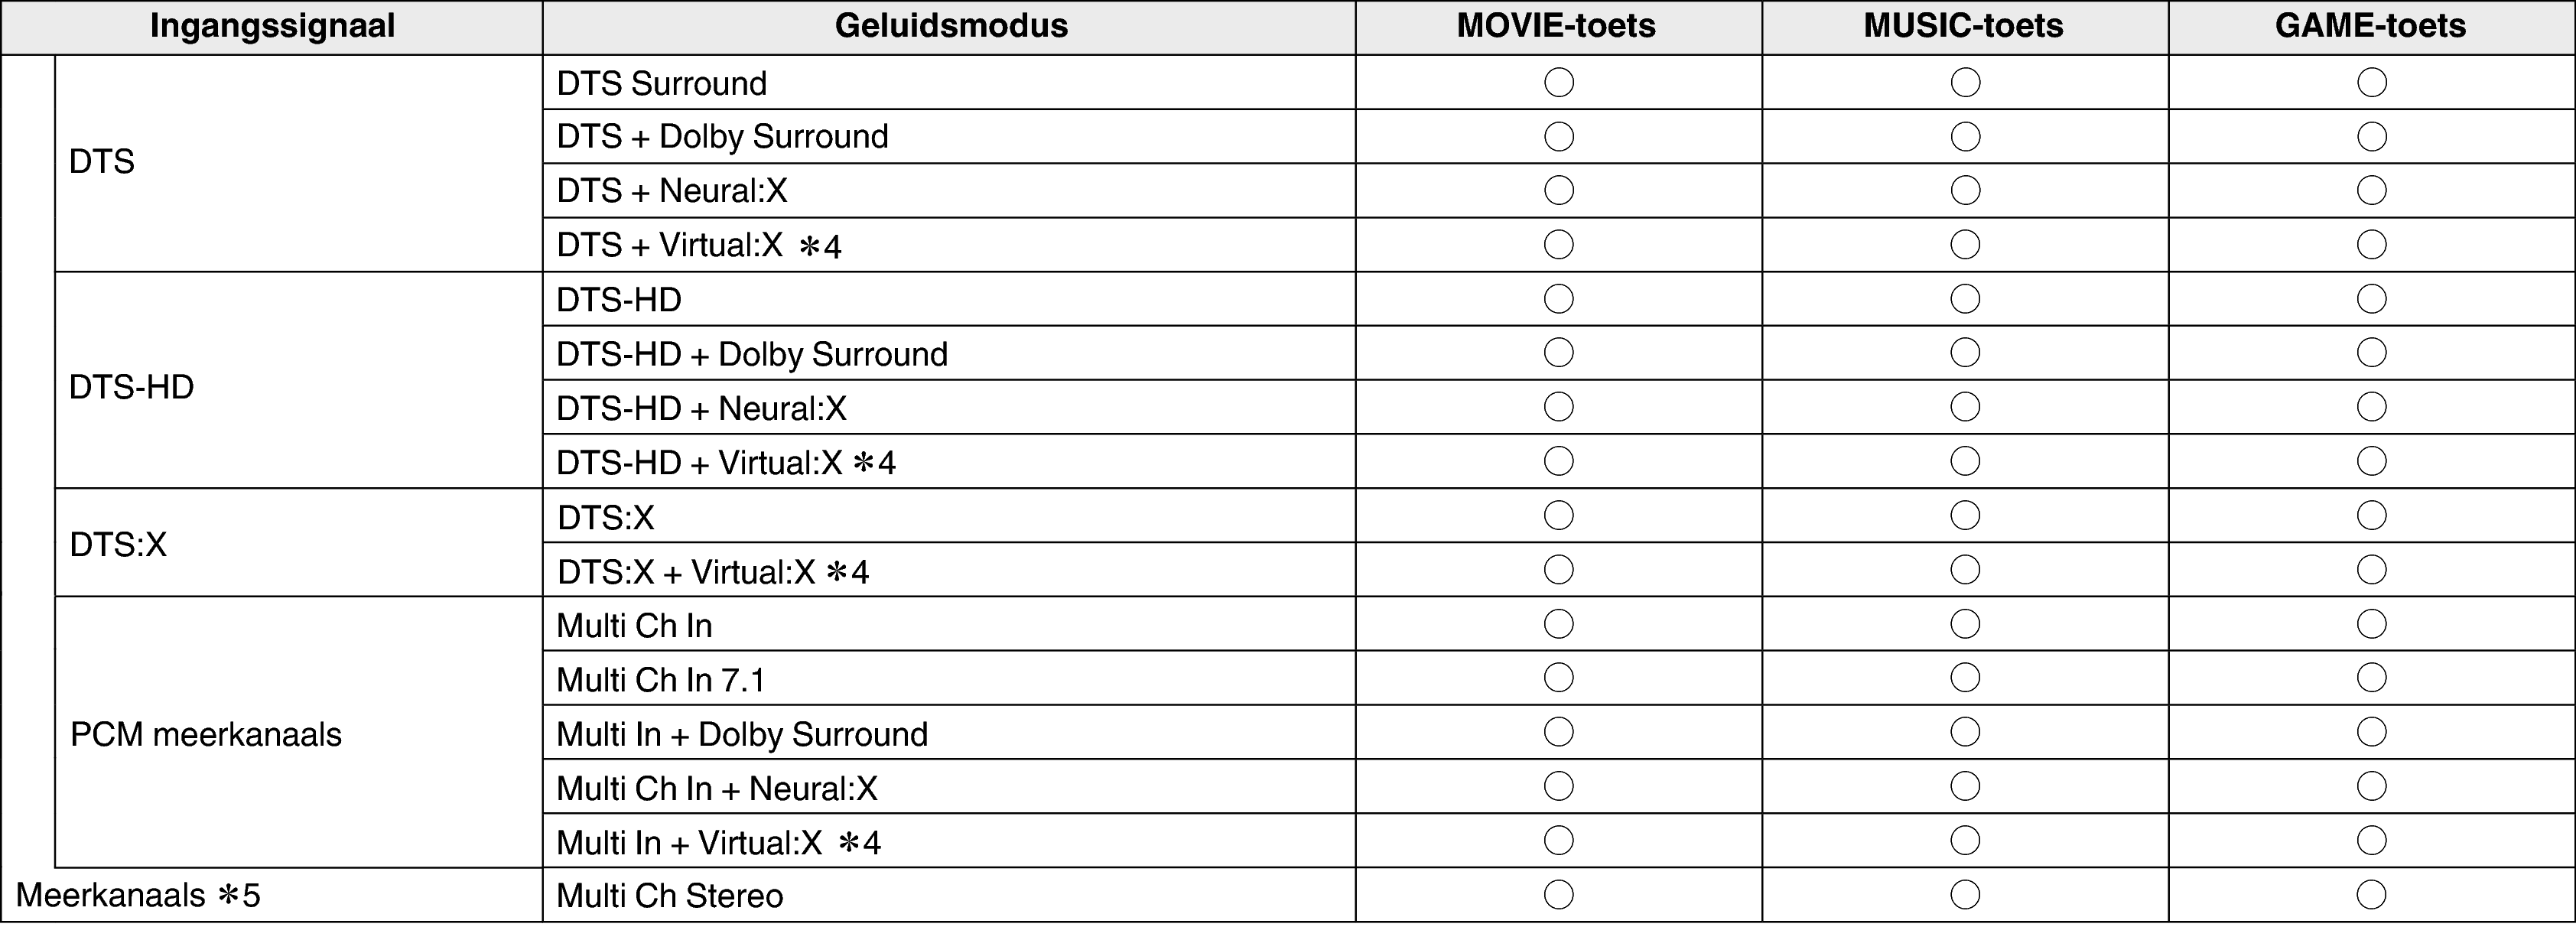
Task: Select GAME-toets circle for Multi Ch Stereo
Action: click(2371, 894)
